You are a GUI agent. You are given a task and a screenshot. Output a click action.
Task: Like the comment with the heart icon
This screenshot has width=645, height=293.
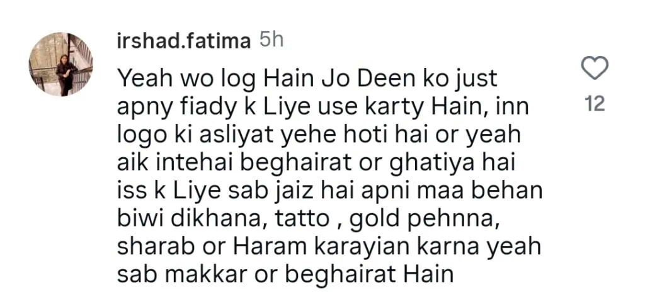[x=595, y=68]
